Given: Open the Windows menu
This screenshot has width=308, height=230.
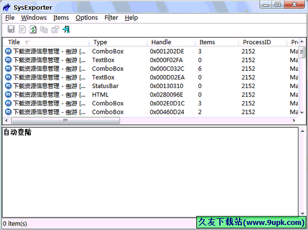Looking at the screenshot, I should click(x=34, y=18).
